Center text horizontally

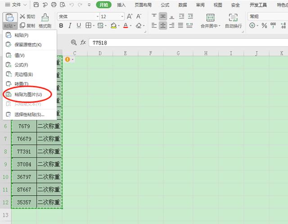pos(163,25)
